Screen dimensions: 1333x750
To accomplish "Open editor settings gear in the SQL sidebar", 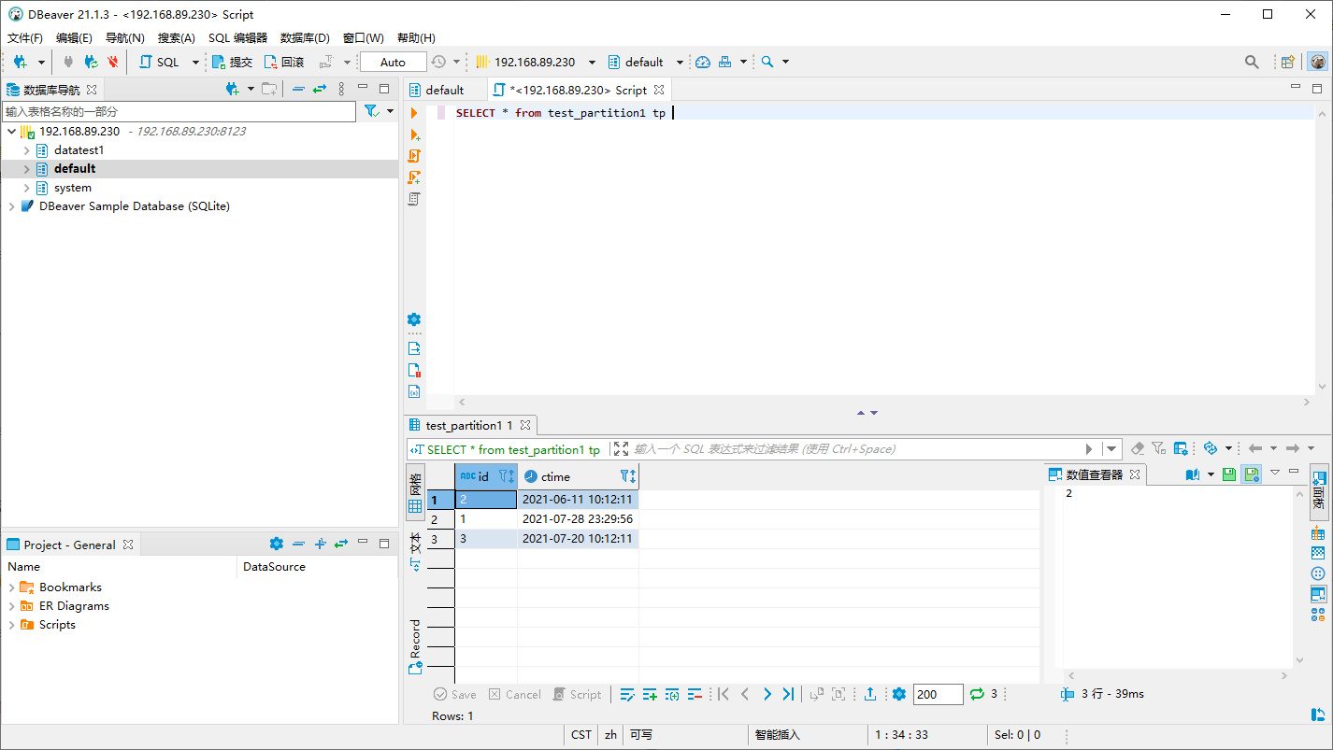I will [414, 319].
